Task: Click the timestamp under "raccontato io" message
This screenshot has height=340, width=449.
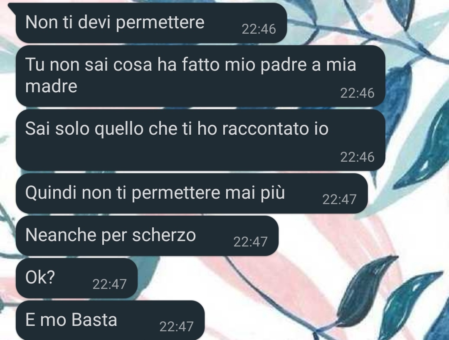Action: point(357,157)
